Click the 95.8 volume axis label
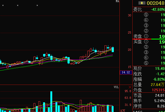This screenshot has width=165, height=112. tap(128, 91)
